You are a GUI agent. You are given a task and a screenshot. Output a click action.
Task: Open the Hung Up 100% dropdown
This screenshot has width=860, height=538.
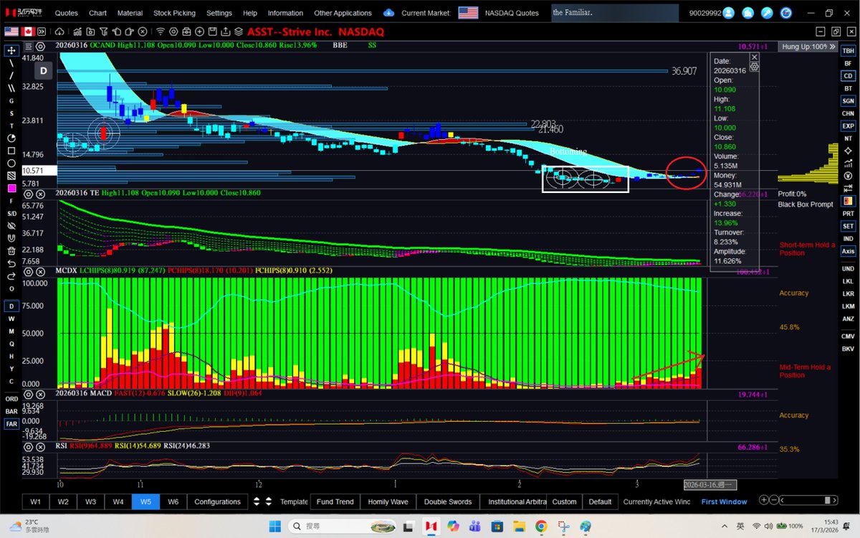click(x=808, y=46)
